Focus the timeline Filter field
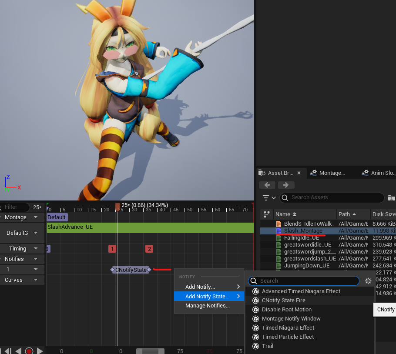Viewport: 396px width, 354px height. tap(14, 207)
